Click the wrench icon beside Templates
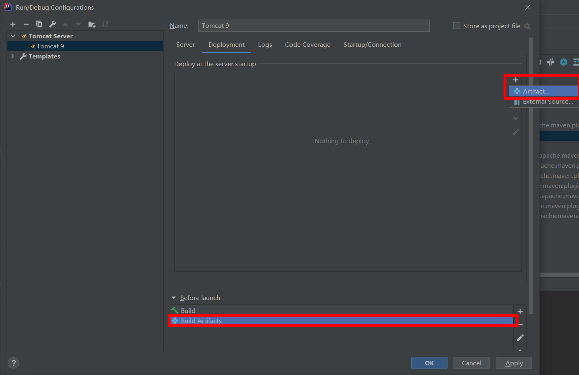The image size is (579, 375). [23, 56]
